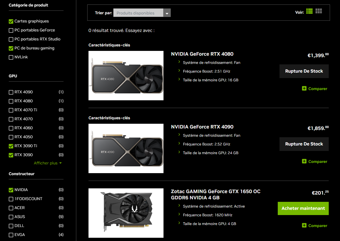340x241 pixels.
Task: Deselect the RTX 3090 Ti filter
Action: click(11, 146)
